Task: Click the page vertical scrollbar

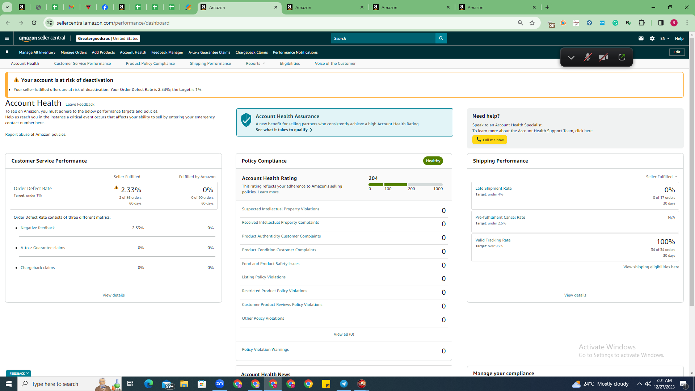Action: point(692,172)
